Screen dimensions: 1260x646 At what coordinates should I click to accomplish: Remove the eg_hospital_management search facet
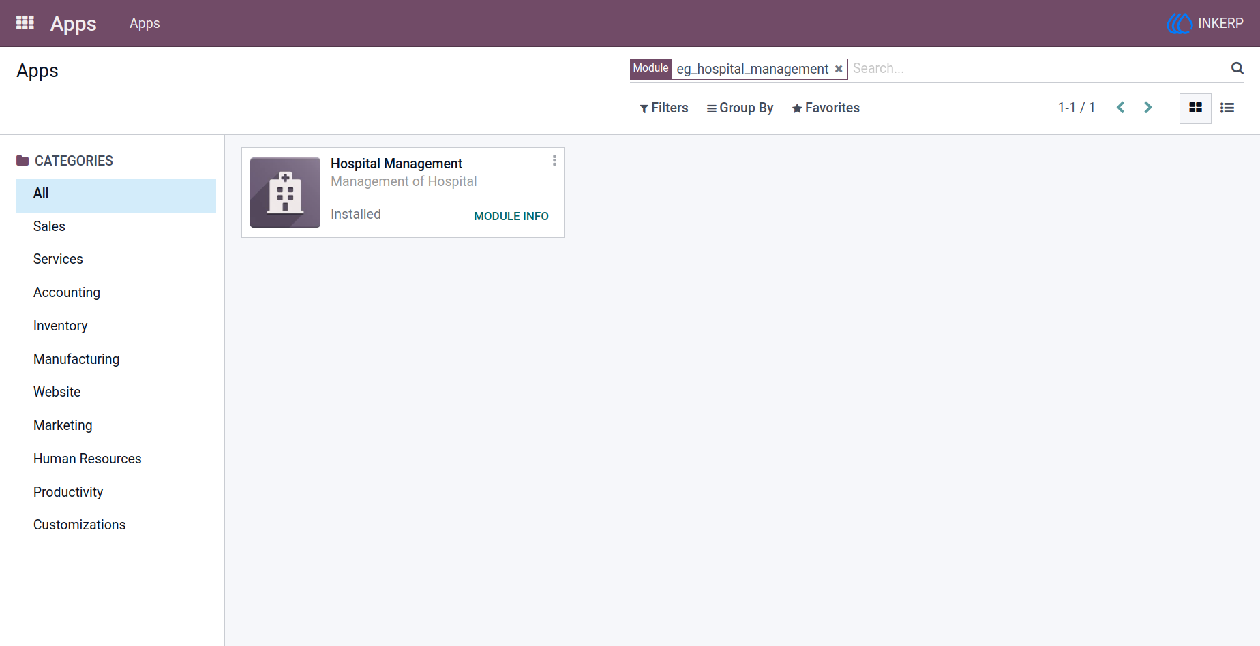coord(839,69)
